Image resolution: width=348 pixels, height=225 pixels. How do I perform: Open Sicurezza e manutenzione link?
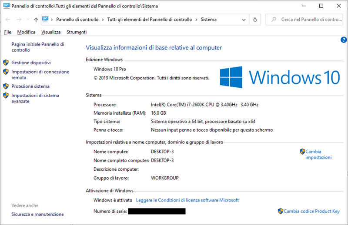[37, 215]
